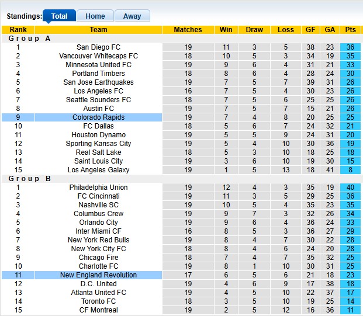363x316 pixels.
Task: Open CF Montreal team link
Action: [98, 310]
